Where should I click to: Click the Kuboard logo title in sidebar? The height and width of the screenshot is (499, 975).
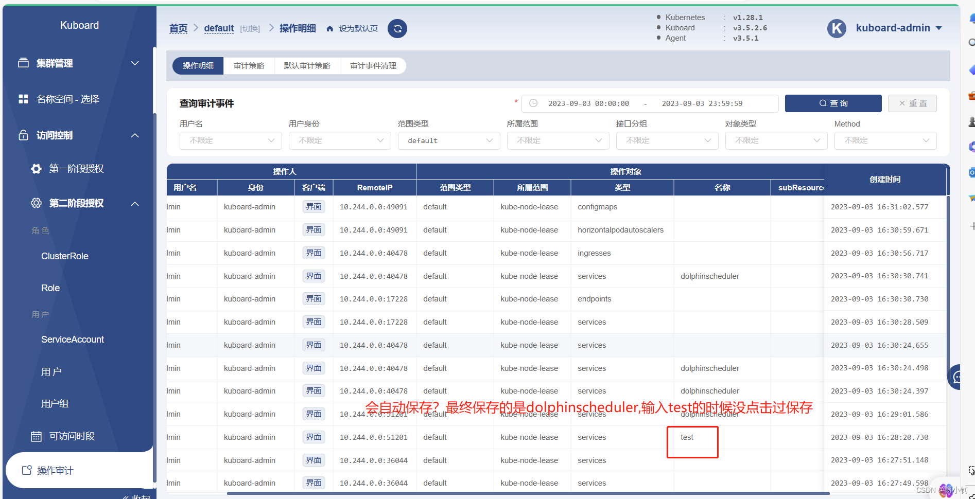click(x=79, y=25)
